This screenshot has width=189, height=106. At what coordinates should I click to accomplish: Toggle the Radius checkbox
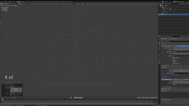pyautogui.click(x=173, y=60)
